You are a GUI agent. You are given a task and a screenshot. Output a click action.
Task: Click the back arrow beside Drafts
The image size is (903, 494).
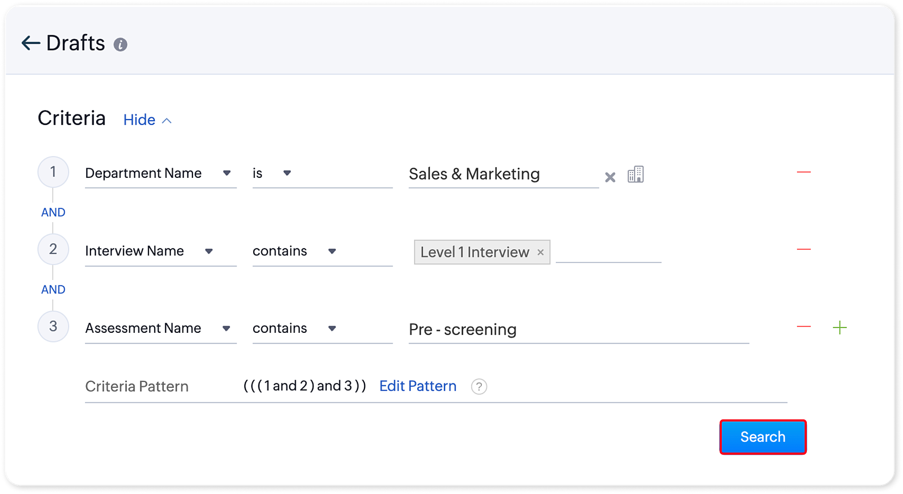click(31, 43)
